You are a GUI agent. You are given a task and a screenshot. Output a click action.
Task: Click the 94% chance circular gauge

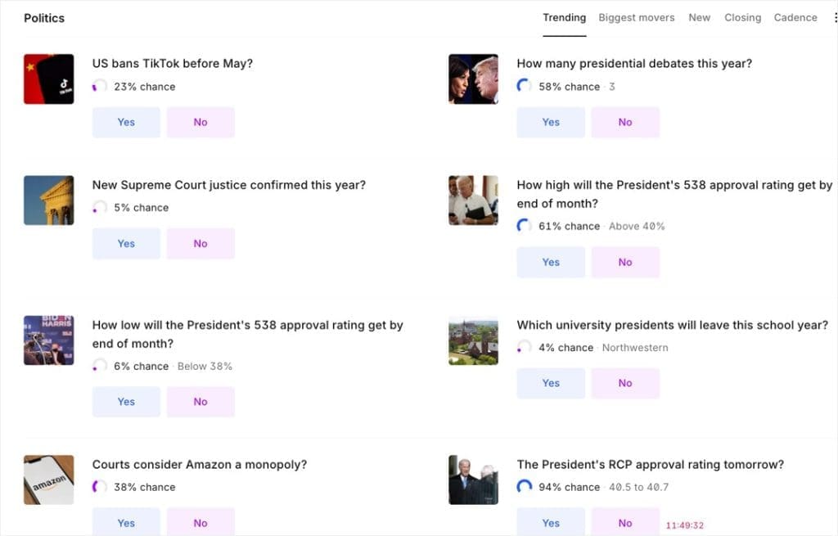pos(525,487)
